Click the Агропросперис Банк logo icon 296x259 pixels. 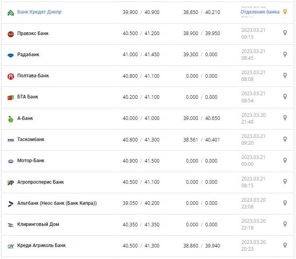coord(11,182)
